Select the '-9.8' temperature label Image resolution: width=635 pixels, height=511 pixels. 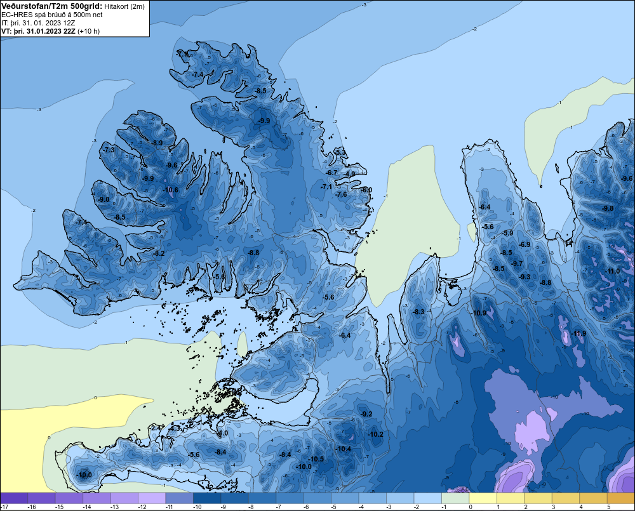tap(608, 208)
